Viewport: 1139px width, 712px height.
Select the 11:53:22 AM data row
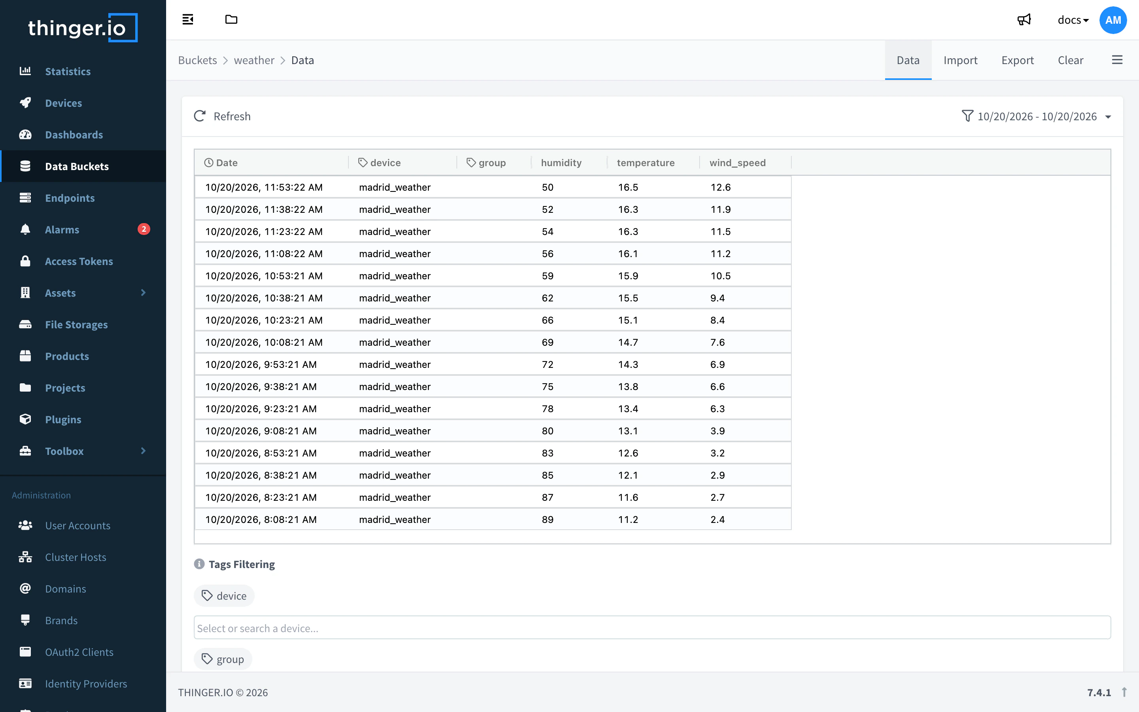point(493,187)
